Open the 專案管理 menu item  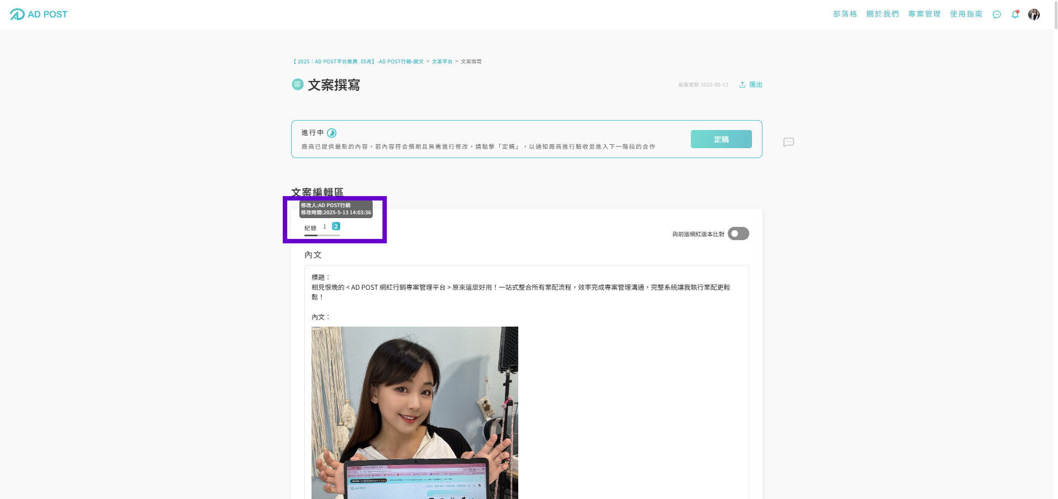pyautogui.click(x=924, y=14)
